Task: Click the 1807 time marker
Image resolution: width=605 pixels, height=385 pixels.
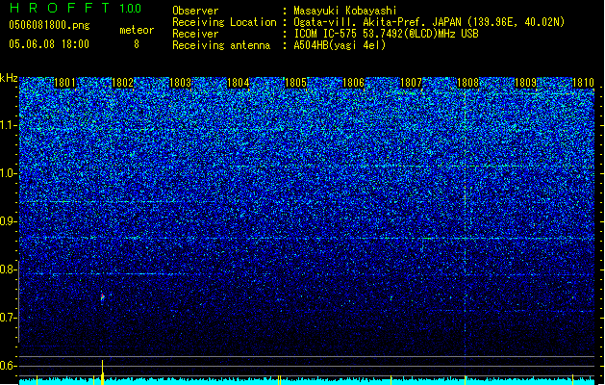Action: (x=412, y=83)
